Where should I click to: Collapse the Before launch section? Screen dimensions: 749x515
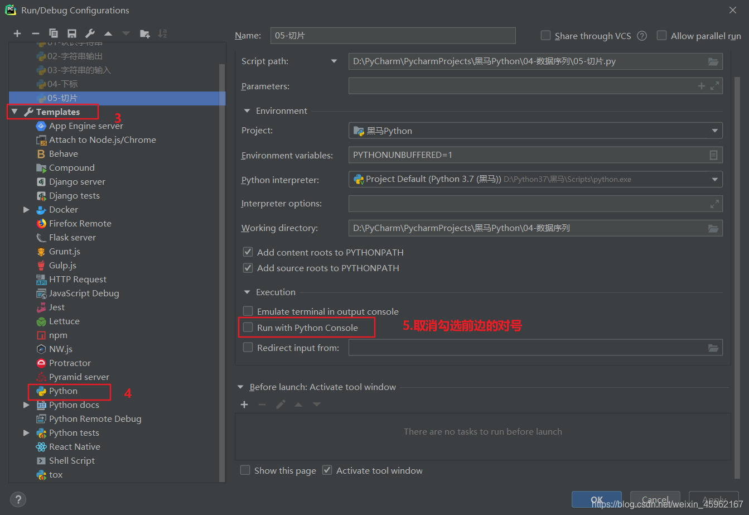(x=240, y=387)
